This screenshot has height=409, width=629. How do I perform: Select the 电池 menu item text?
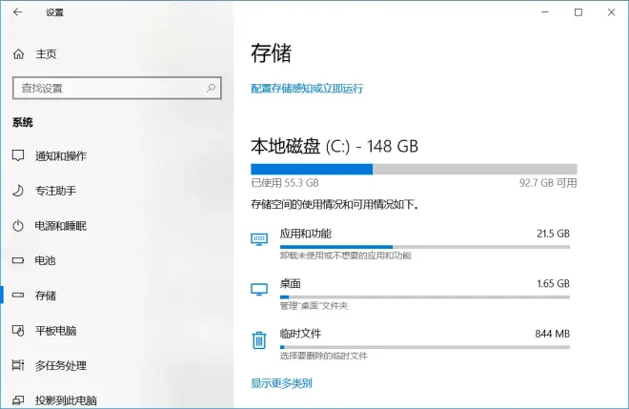(x=45, y=260)
